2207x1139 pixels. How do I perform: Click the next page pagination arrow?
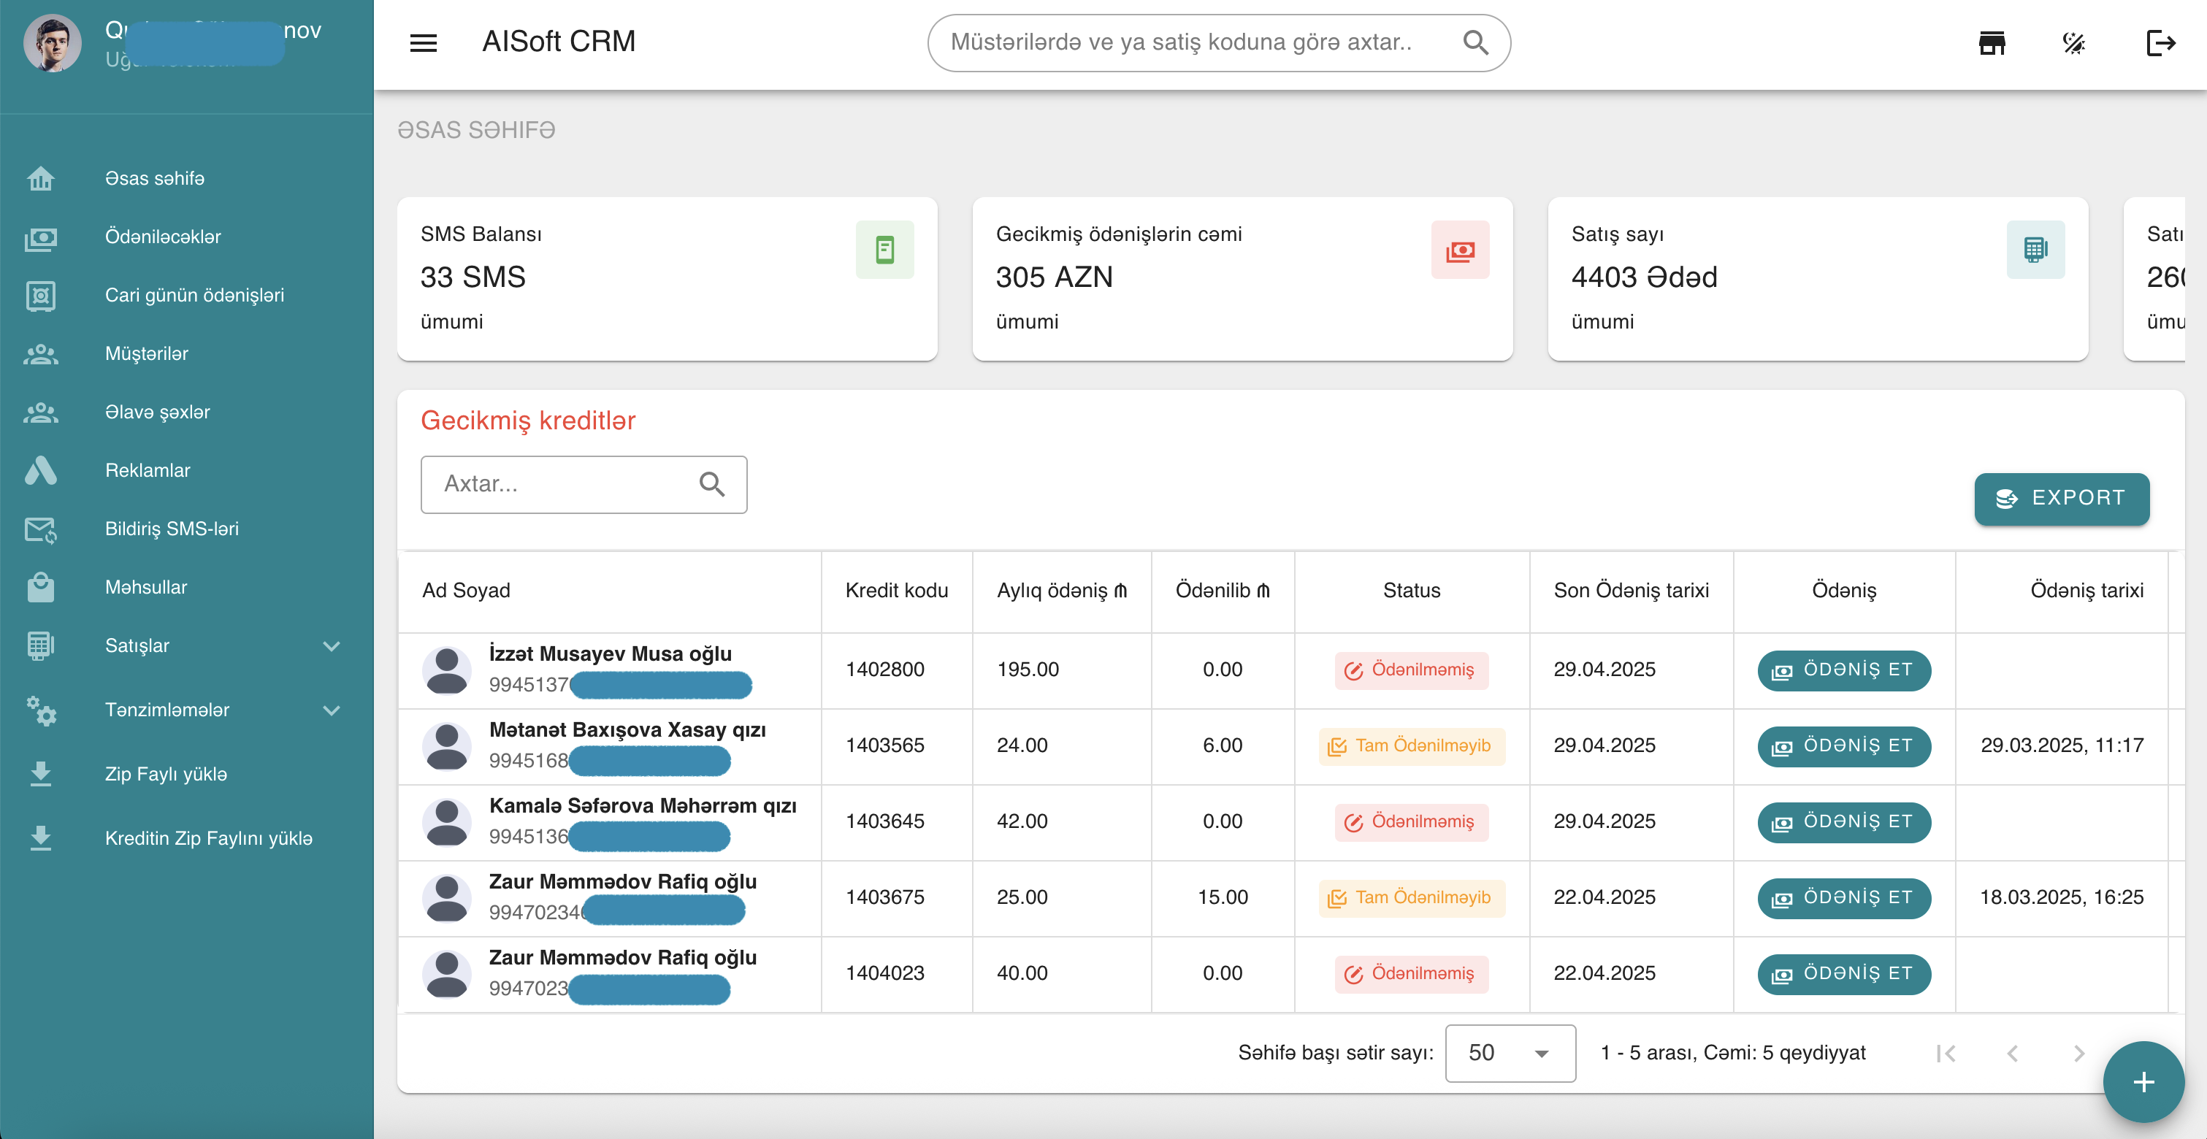click(x=2079, y=1053)
